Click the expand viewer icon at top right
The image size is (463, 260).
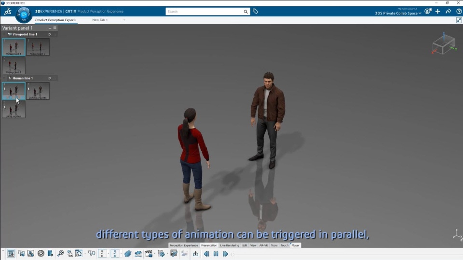(x=459, y=20)
